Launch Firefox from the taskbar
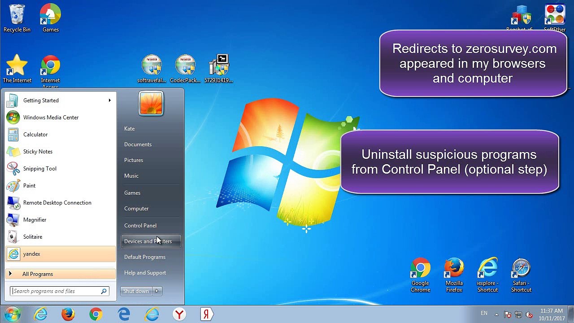The width and height of the screenshot is (574, 323). point(68,314)
